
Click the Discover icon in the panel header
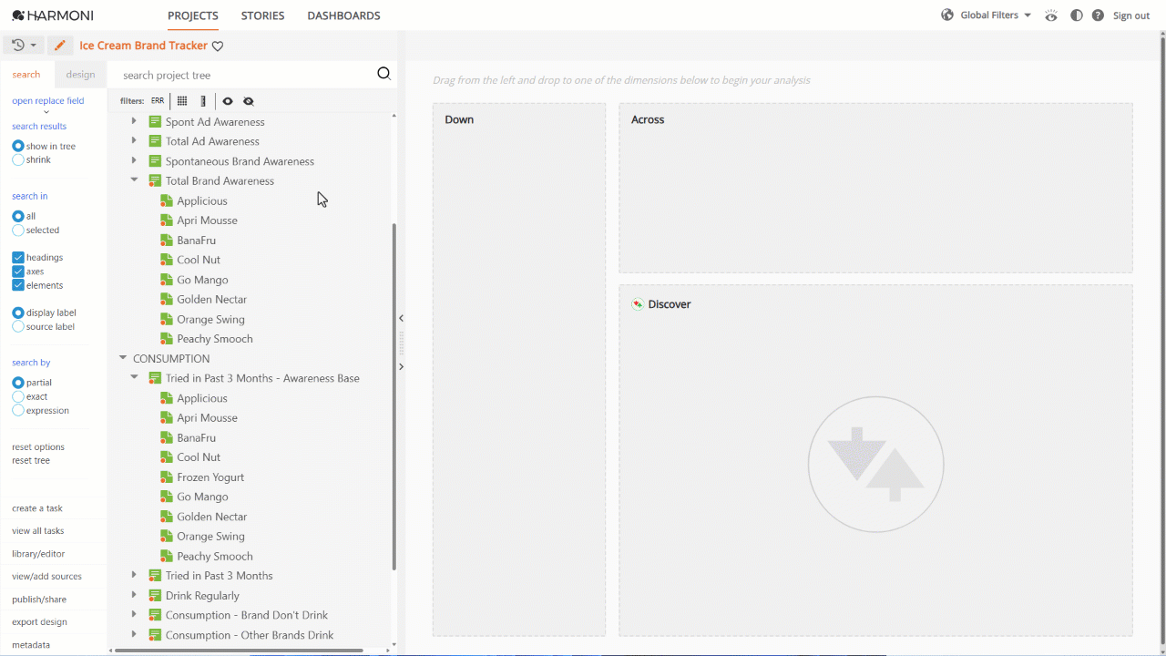(638, 303)
